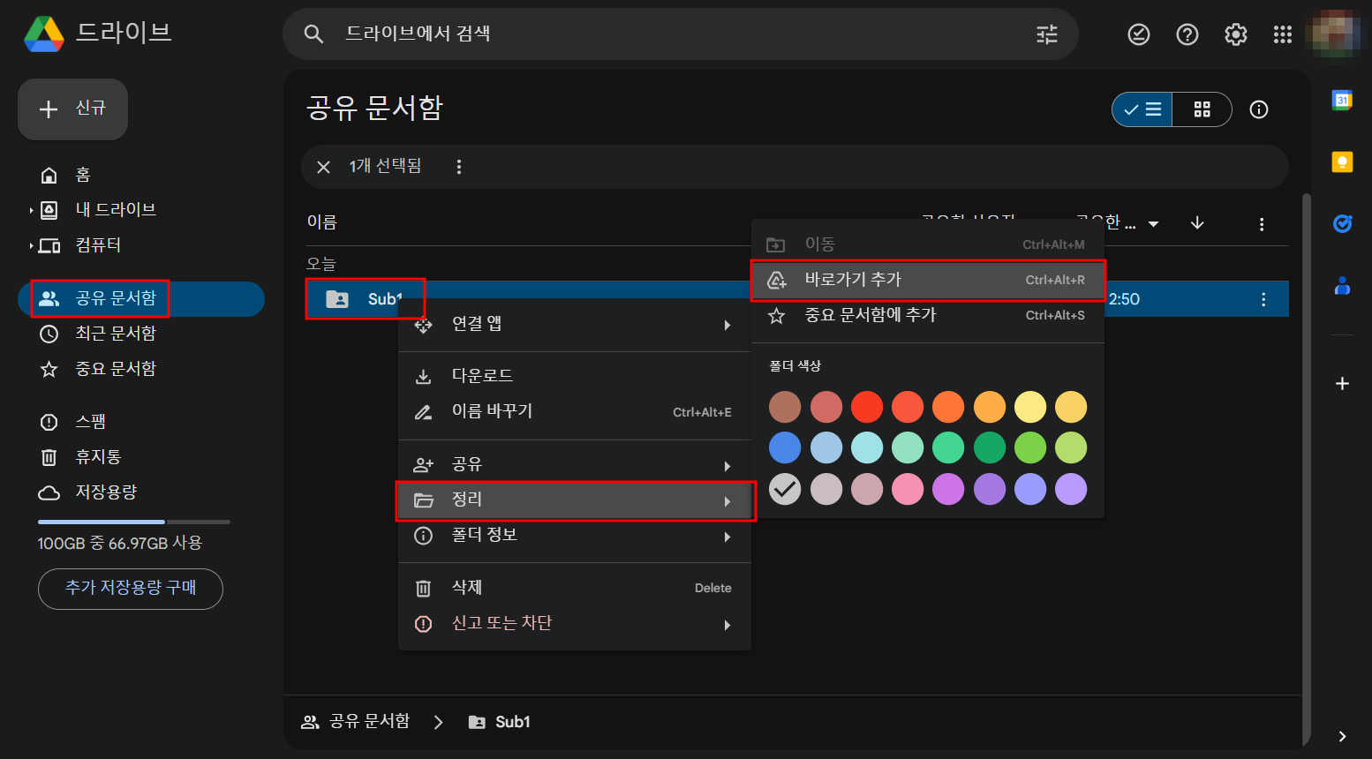Image resolution: width=1372 pixels, height=759 pixels.
Task: Reverse sort order with the arrow icon
Action: click(x=1197, y=223)
